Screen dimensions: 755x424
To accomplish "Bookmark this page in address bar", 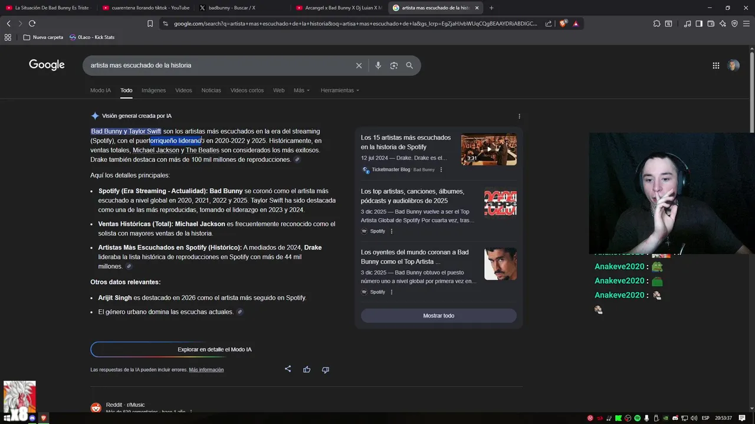I will tap(150, 24).
